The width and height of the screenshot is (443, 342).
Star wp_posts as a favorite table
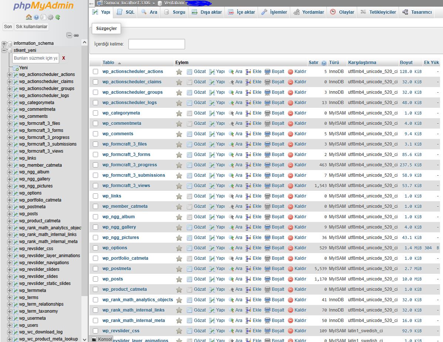click(x=179, y=279)
